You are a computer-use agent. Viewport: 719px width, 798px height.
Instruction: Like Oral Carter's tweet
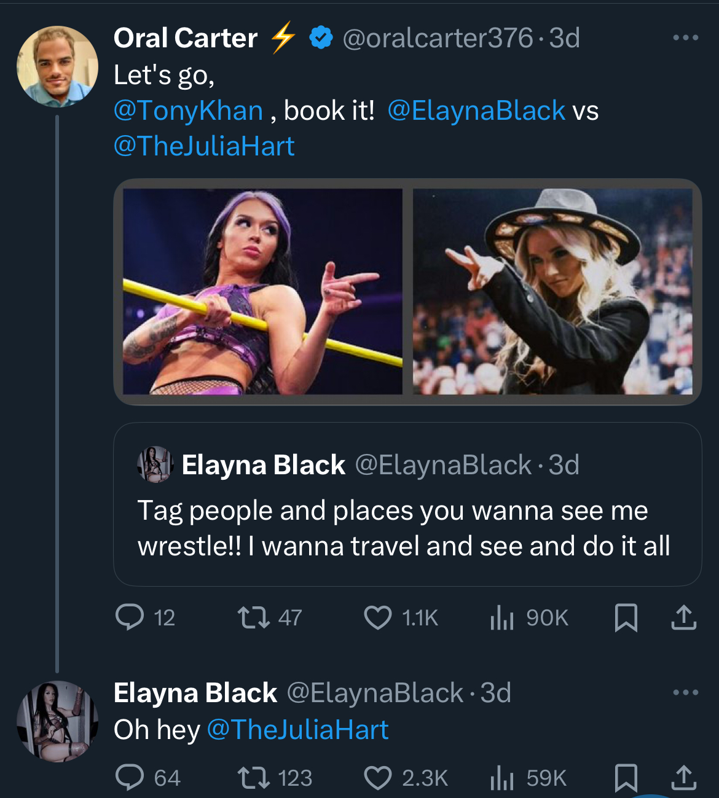click(378, 617)
